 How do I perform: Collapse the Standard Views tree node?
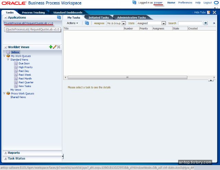pos(8,60)
